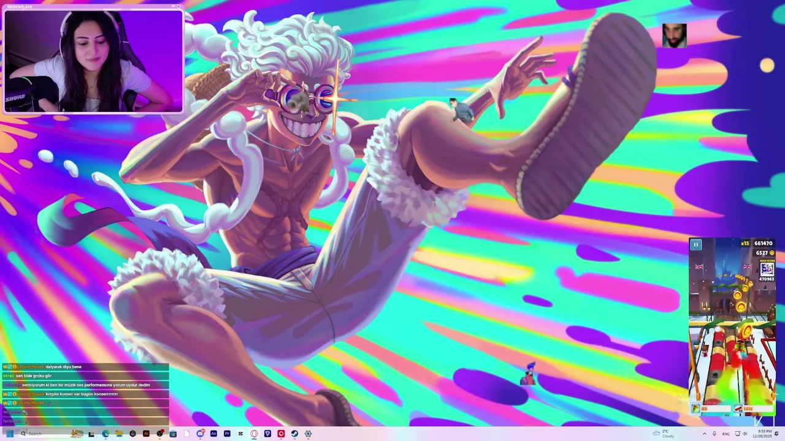The width and height of the screenshot is (785, 441).
Task: Open the blank white file icon on taskbar
Action: tap(187, 434)
